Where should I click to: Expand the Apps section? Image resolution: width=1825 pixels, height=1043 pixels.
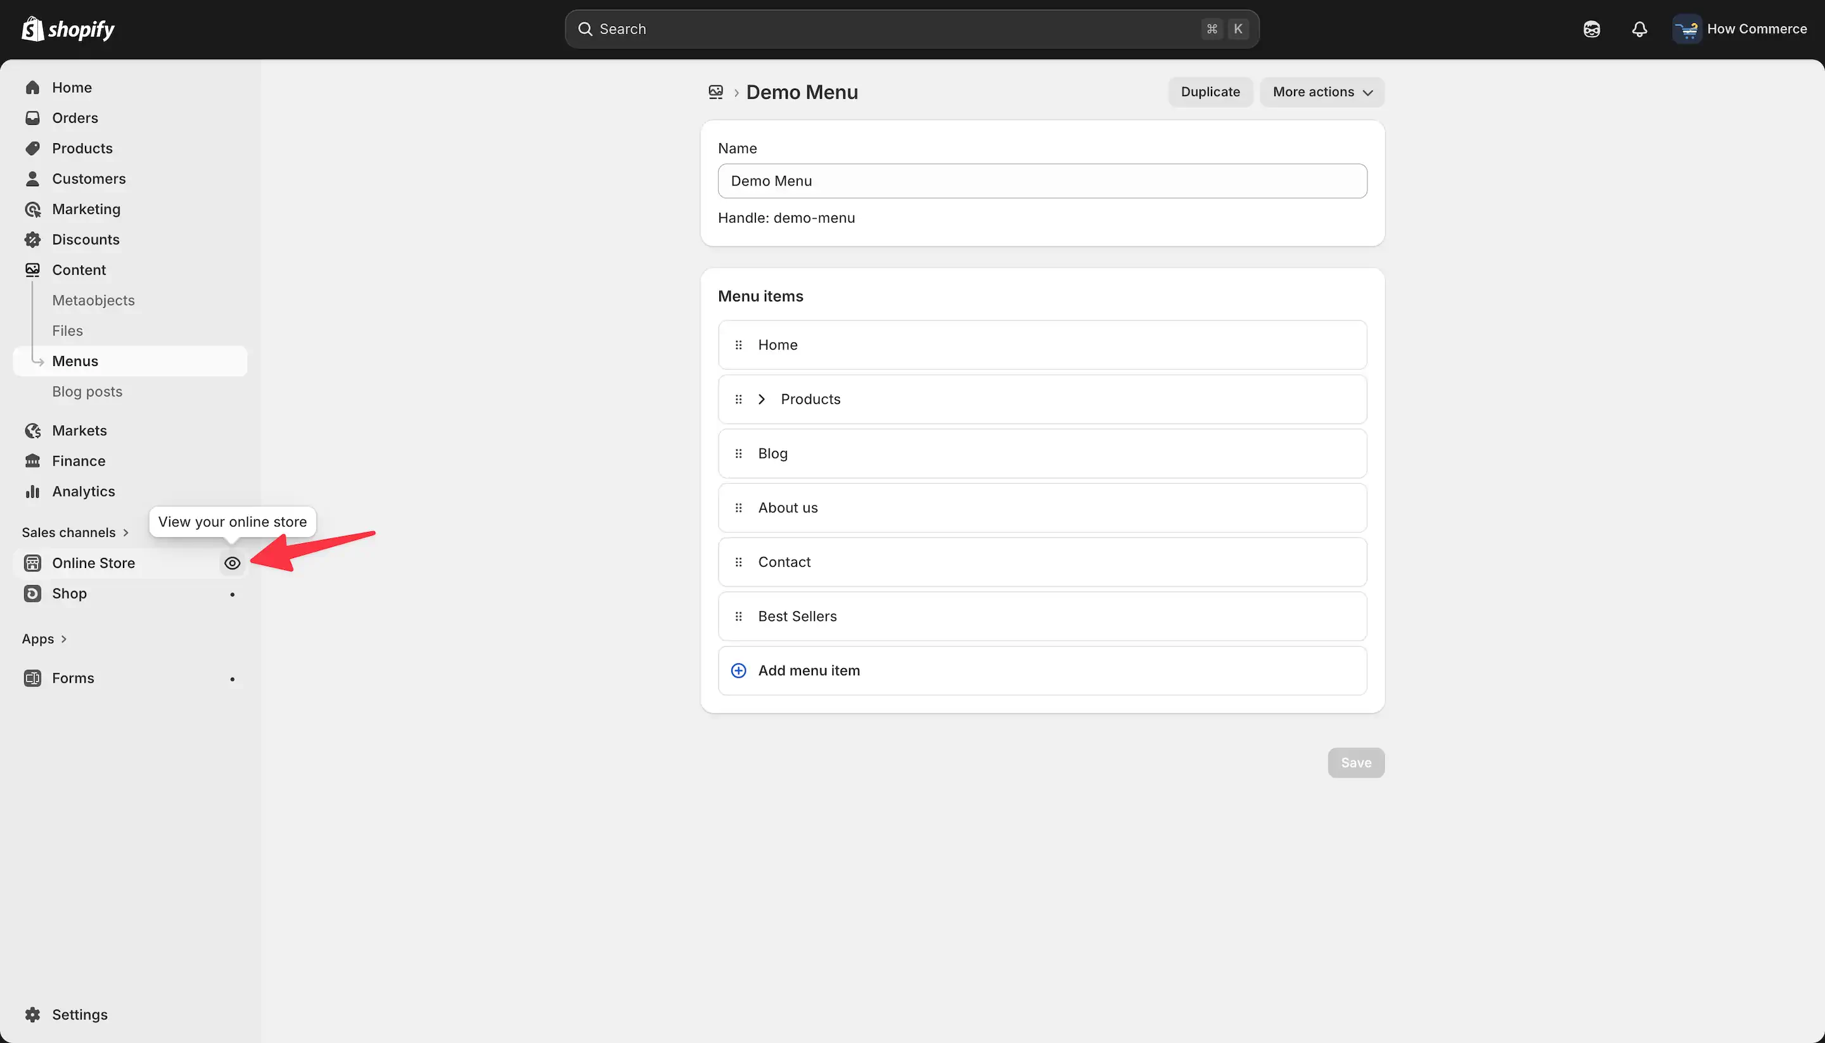[44, 639]
